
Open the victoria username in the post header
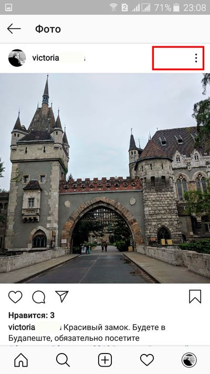pos(46,58)
